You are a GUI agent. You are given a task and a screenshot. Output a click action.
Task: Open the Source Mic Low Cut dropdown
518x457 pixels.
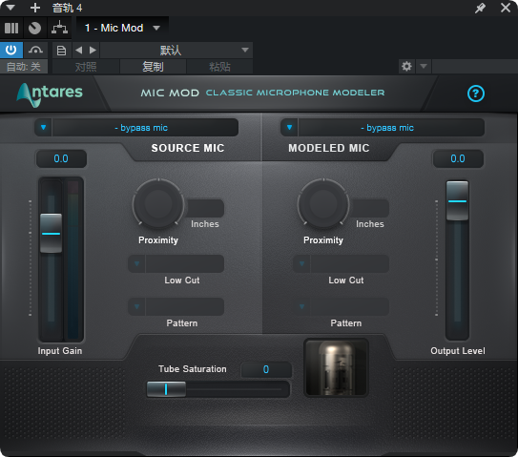click(176, 263)
